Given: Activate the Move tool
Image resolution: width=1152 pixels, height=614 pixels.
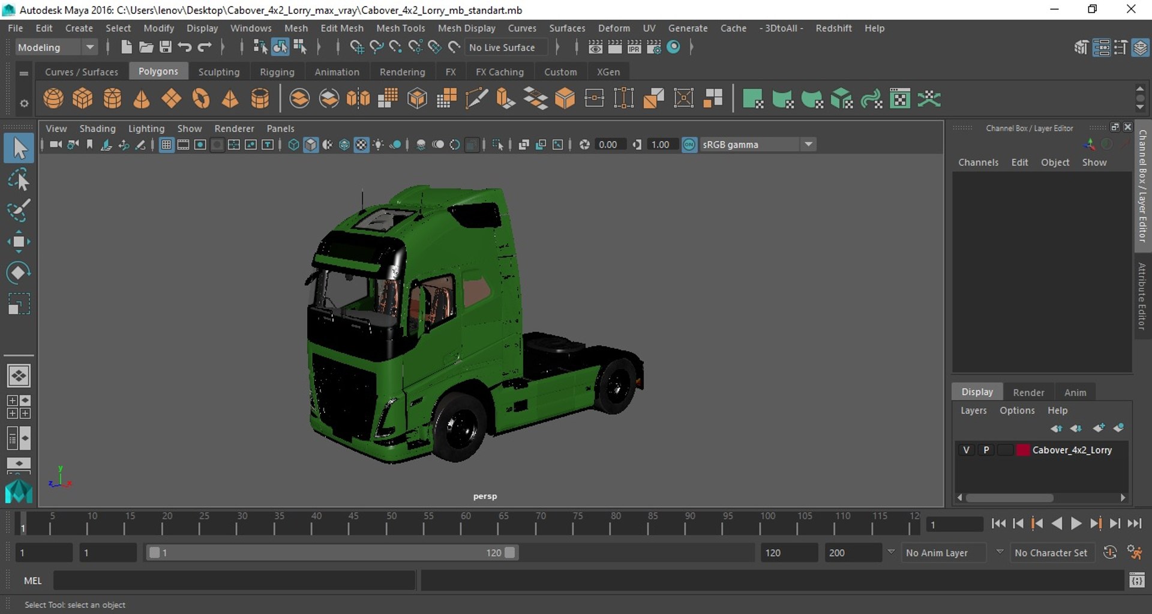Looking at the screenshot, I should click(19, 242).
